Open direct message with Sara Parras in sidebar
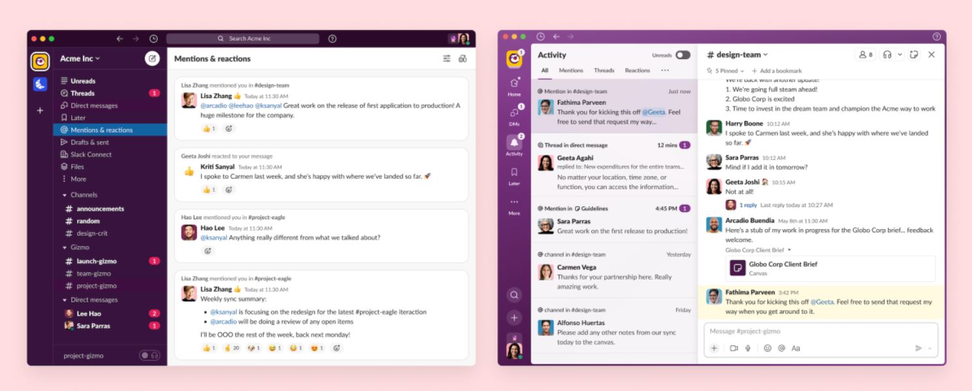The height and width of the screenshot is (391, 972). [110, 326]
